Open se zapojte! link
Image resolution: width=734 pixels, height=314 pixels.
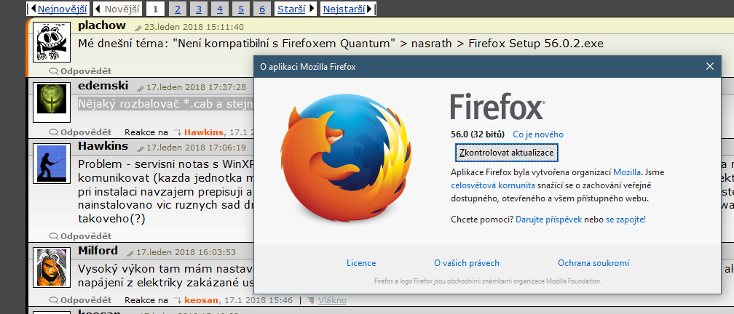[626, 220]
